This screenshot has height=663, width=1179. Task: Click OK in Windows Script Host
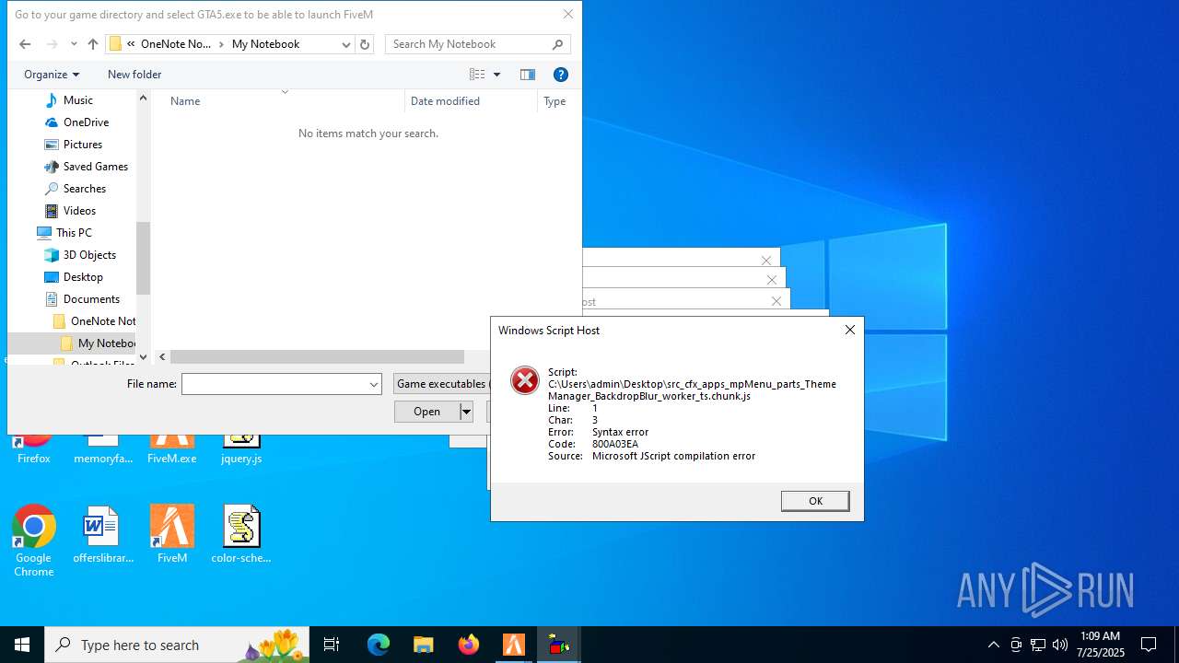(815, 501)
